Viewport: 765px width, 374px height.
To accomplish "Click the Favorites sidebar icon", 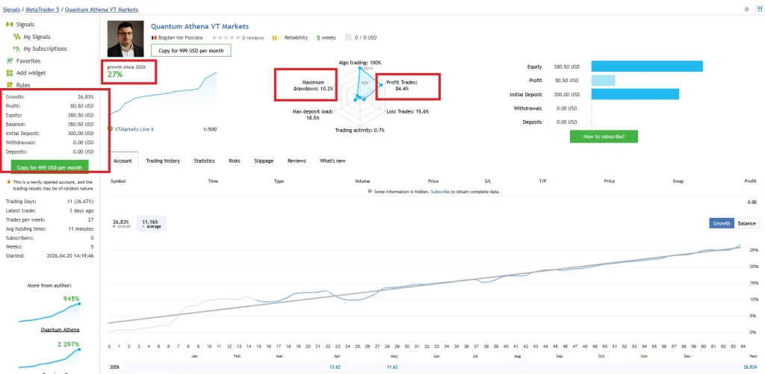I will (9, 61).
